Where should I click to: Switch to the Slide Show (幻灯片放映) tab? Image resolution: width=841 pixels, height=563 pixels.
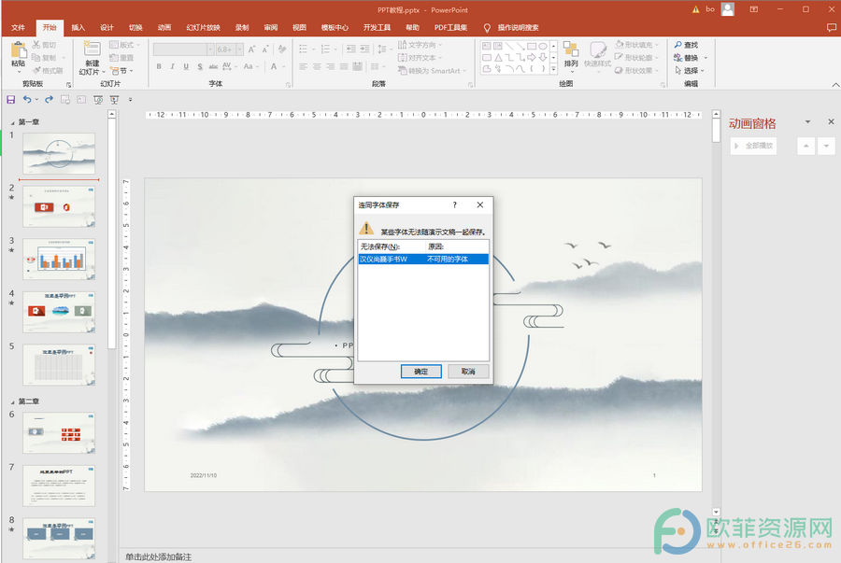tap(204, 27)
